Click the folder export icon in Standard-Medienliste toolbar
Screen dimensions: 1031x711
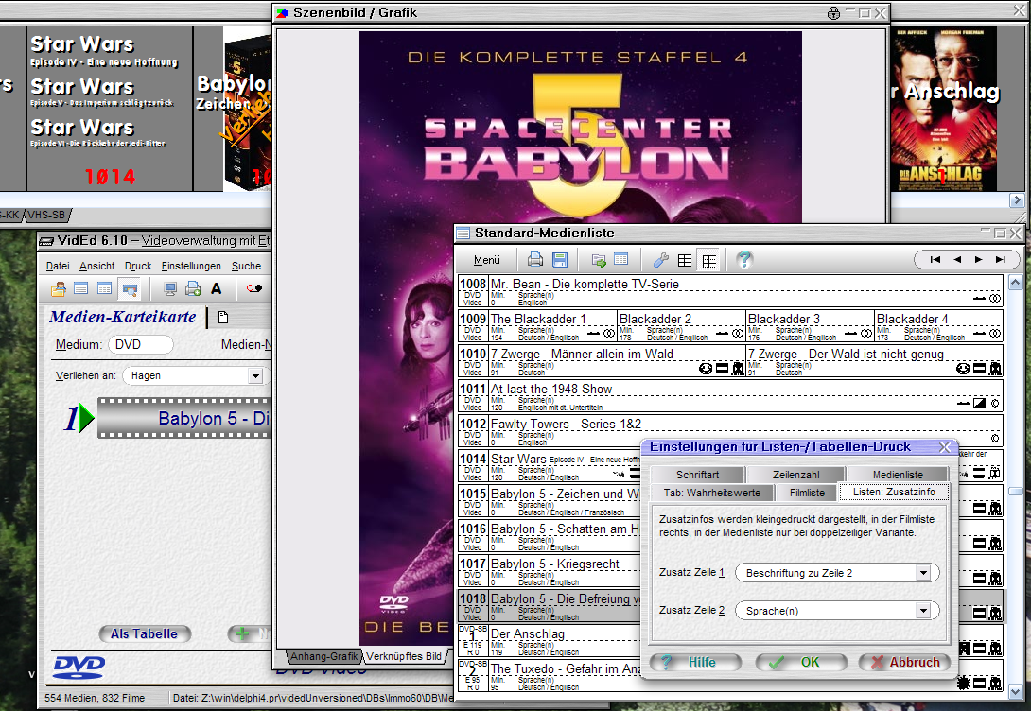pos(599,260)
